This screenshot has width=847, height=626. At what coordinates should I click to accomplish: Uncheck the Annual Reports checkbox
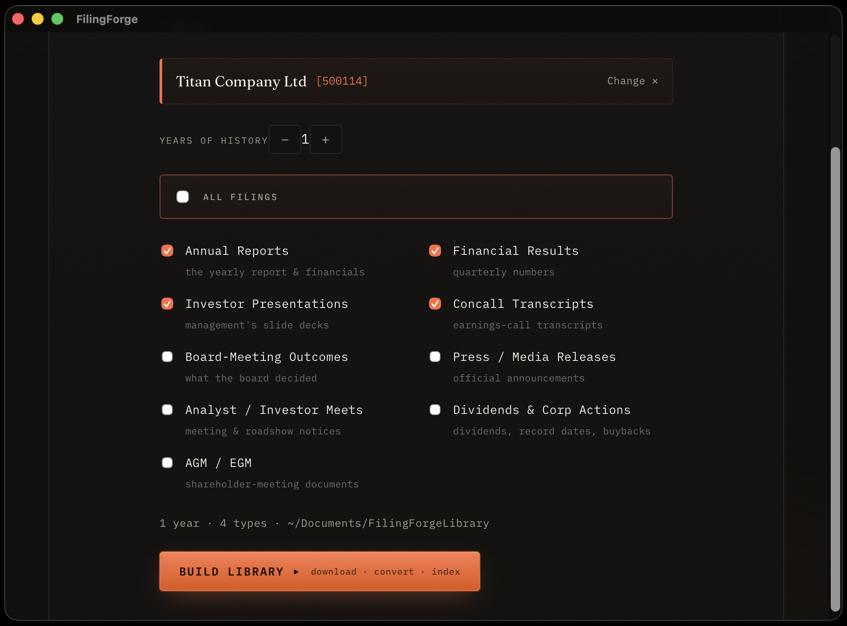167,251
